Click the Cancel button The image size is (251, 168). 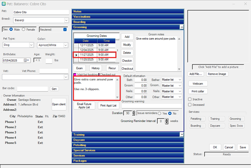point(229,147)
